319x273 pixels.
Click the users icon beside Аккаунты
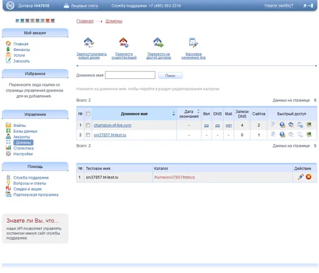(8, 136)
